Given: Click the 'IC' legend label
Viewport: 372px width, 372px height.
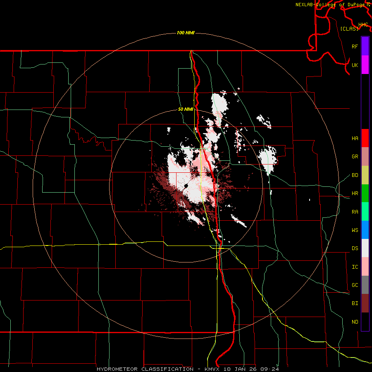Looking at the screenshot, I should [355, 267].
